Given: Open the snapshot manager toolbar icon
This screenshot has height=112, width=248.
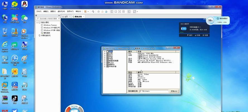Looking at the screenshot, I should [x=107, y=11].
